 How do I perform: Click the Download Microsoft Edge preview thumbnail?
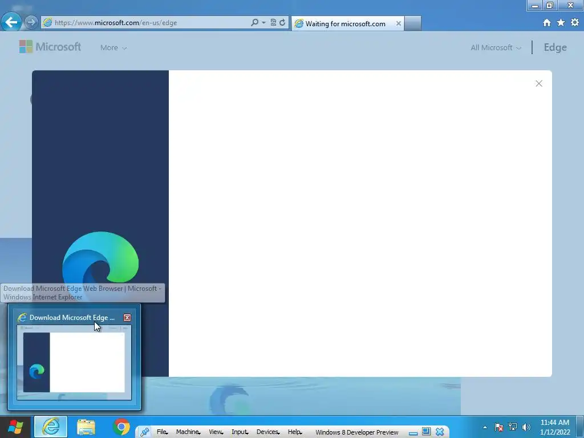click(x=74, y=362)
